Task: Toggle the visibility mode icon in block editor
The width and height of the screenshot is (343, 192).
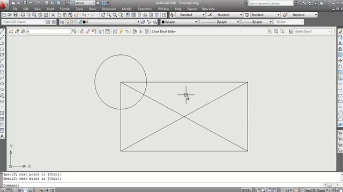Action: tap(270, 31)
